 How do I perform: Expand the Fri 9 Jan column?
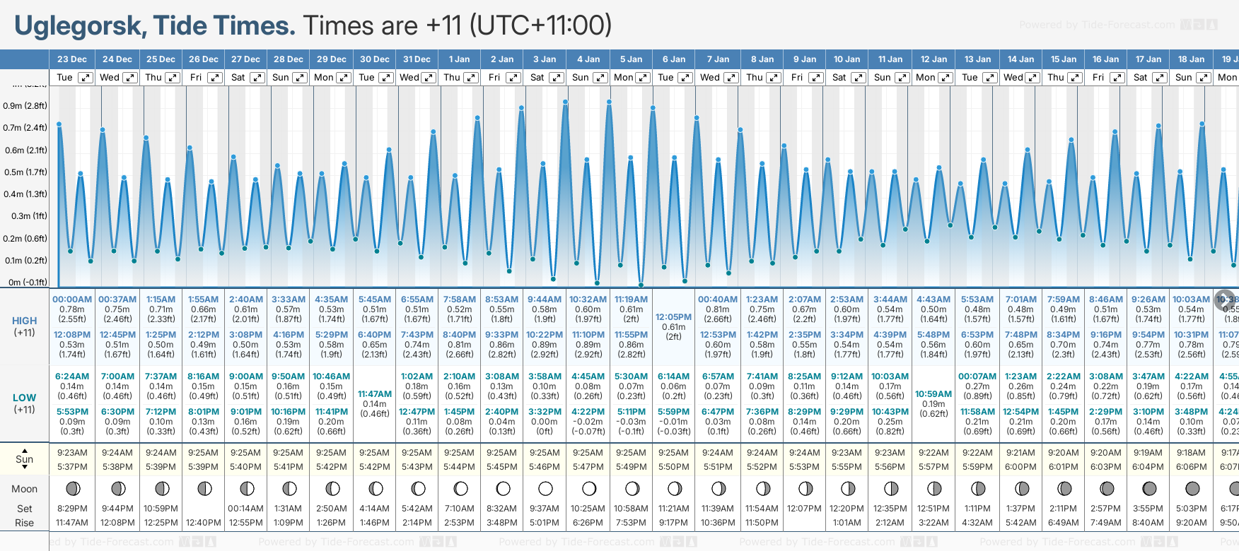(x=815, y=78)
